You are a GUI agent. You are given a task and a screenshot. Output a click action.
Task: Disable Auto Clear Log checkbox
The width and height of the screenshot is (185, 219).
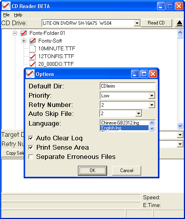[31, 138]
